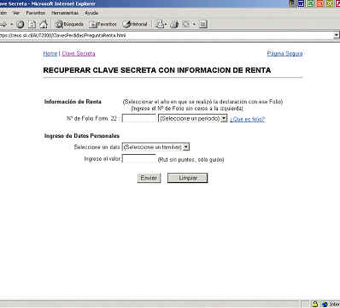Click the Ingrese el valor input field
The width and height of the screenshot is (340, 308).
[139, 158]
